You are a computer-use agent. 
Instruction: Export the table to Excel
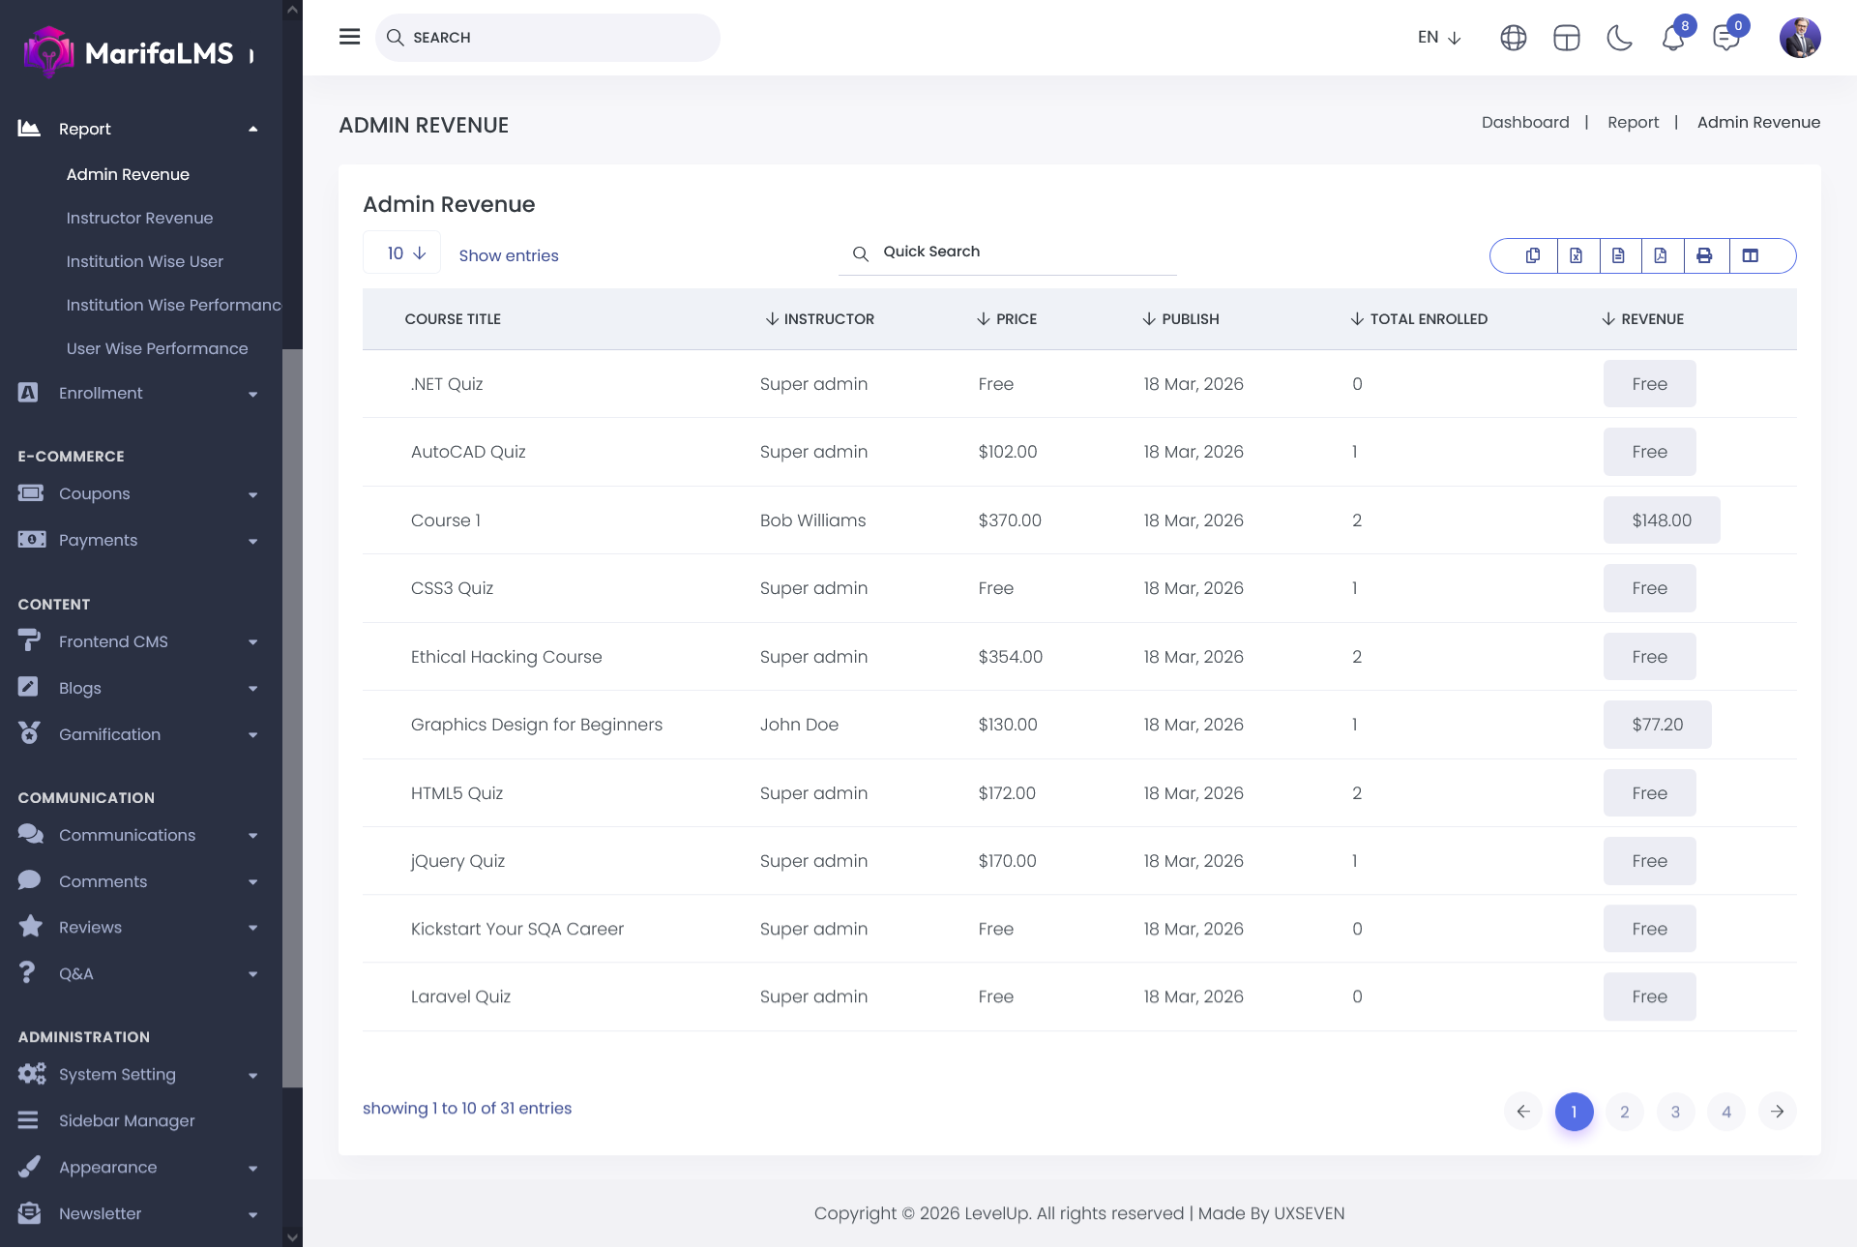[1577, 255]
